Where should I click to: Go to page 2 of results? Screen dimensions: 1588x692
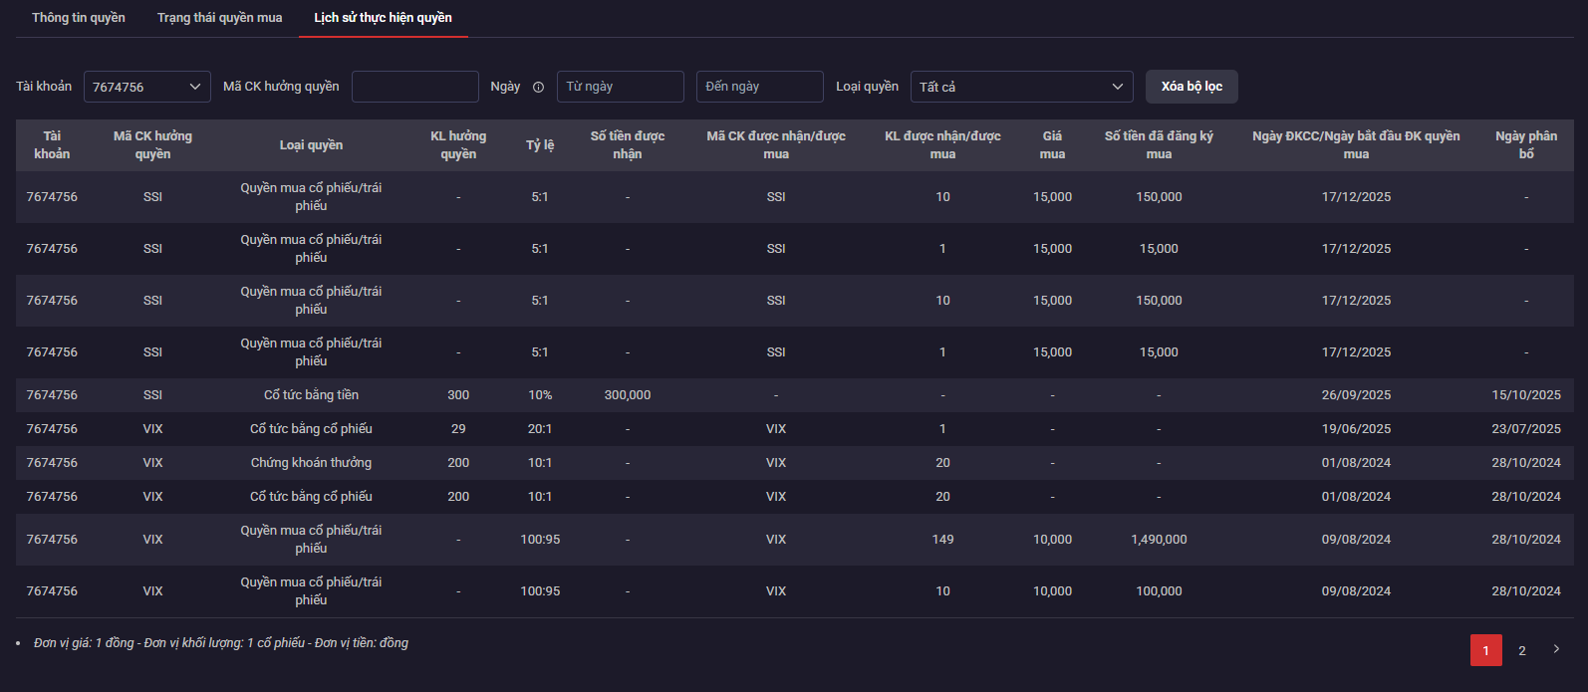(x=1522, y=650)
